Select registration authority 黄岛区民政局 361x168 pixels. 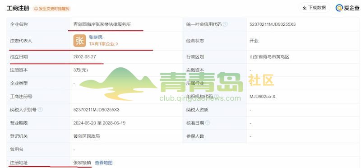tap(87, 136)
